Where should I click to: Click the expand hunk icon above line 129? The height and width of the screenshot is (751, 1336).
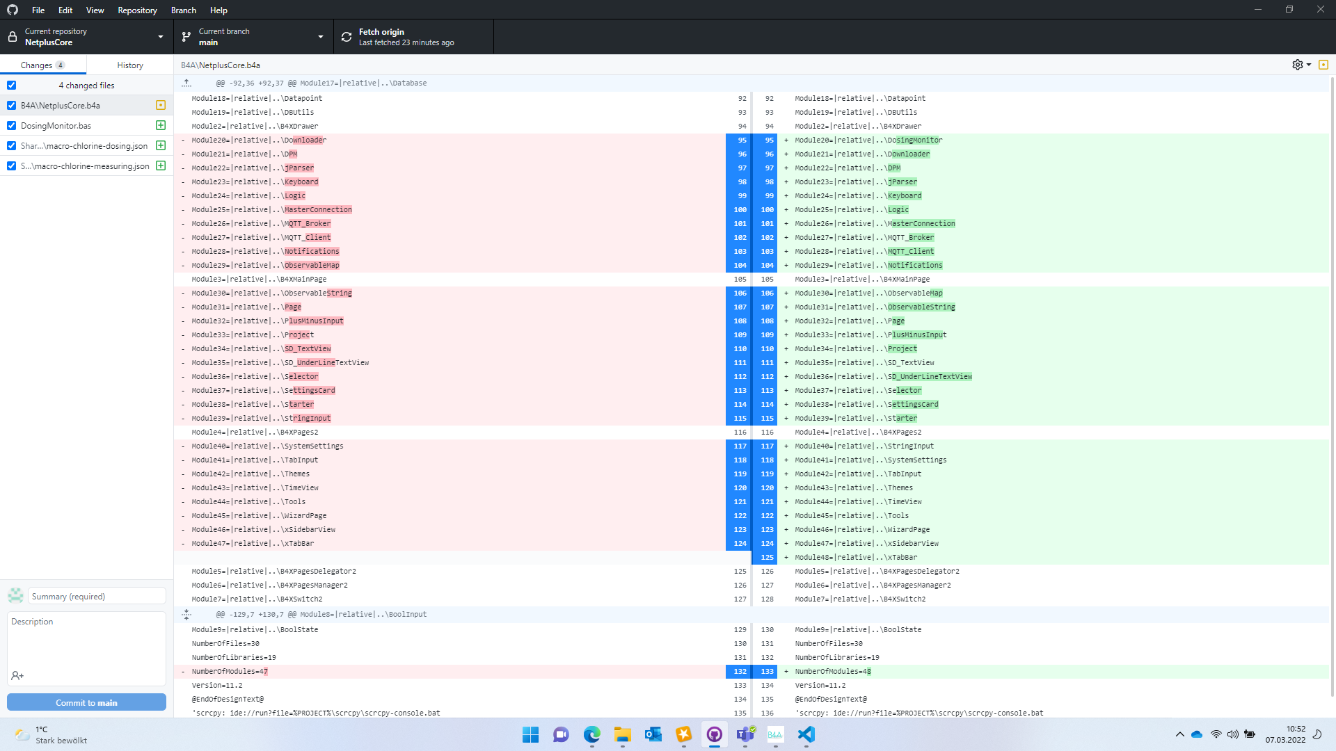tap(186, 615)
